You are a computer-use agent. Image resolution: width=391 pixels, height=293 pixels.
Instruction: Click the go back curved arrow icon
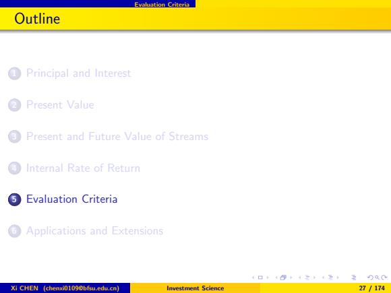click(x=371, y=278)
